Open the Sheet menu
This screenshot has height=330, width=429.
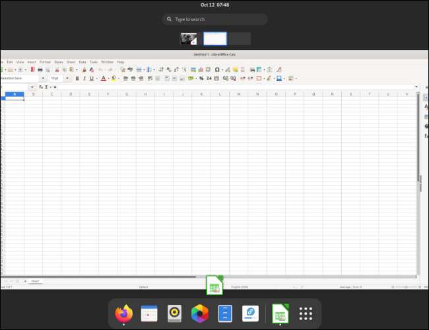(x=71, y=62)
